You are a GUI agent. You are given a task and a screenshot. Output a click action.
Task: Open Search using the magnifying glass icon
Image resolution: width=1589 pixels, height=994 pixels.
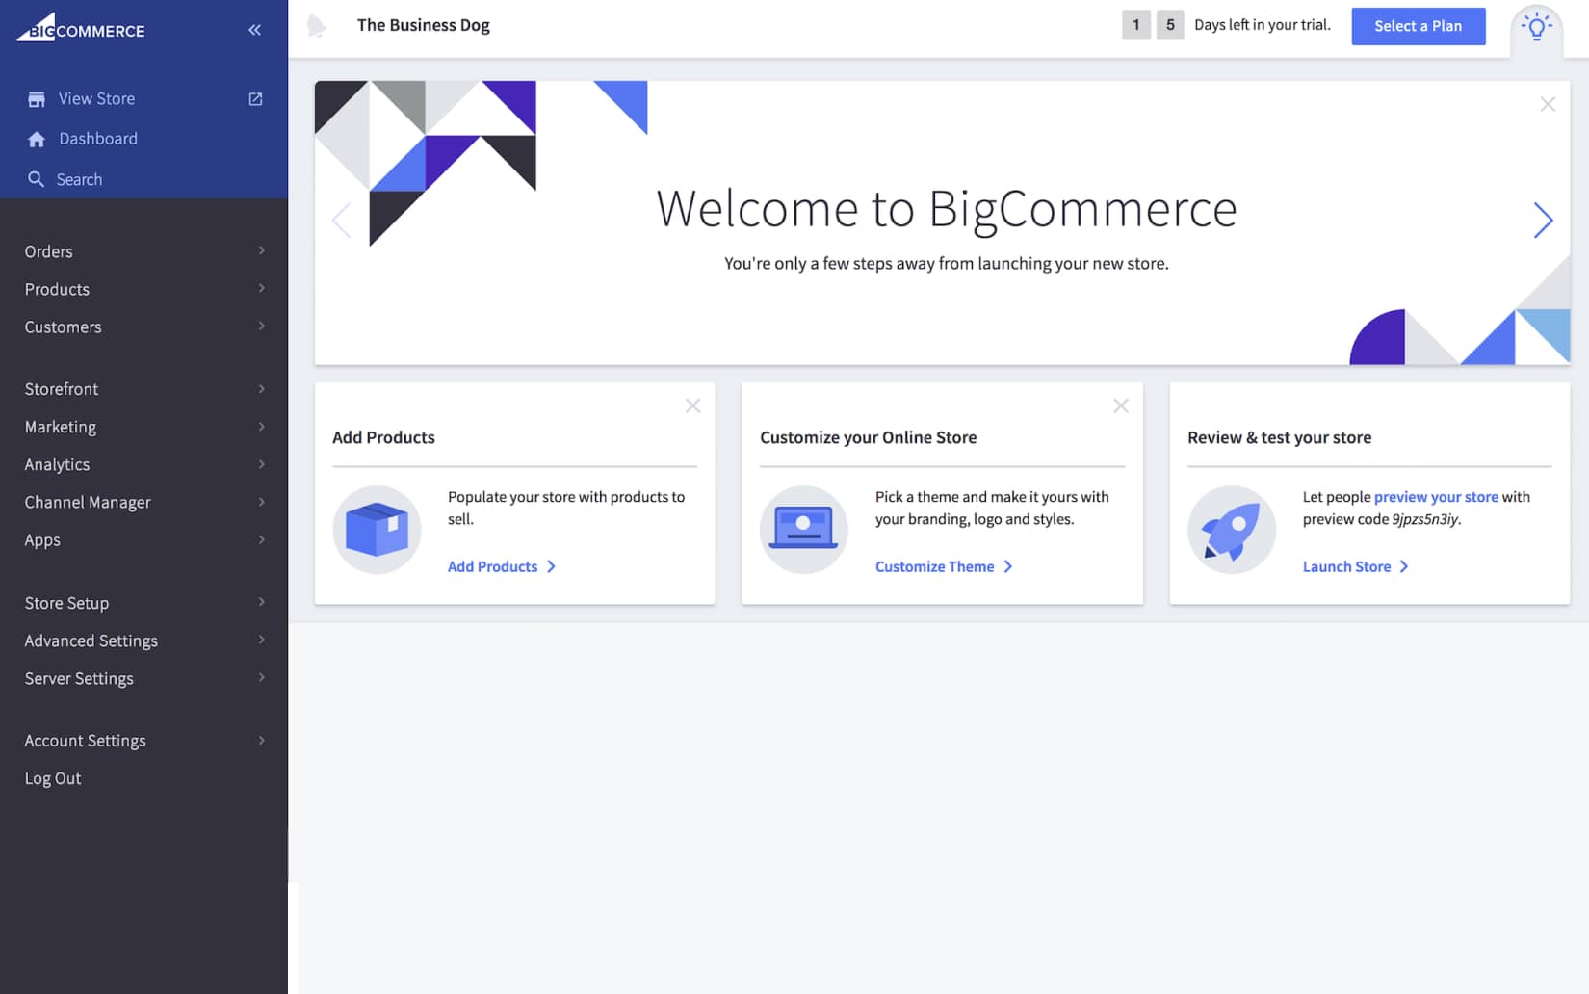pyautogui.click(x=36, y=178)
